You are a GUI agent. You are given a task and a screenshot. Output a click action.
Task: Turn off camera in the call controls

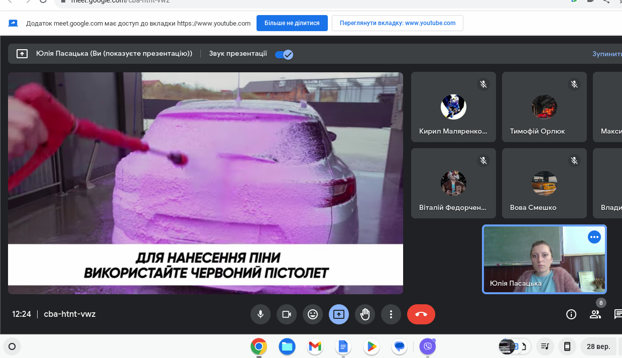(287, 314)
